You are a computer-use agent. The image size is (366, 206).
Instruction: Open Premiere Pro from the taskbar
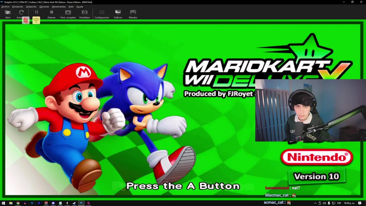pos(39,203)
